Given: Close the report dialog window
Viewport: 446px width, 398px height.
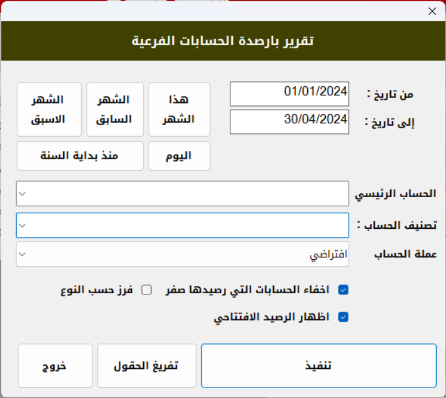Looking at the screenshot, I should pos(432,11).
